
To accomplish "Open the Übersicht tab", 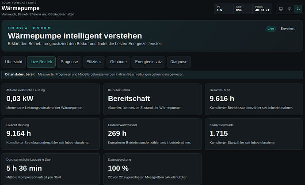I will click(14, 62).
